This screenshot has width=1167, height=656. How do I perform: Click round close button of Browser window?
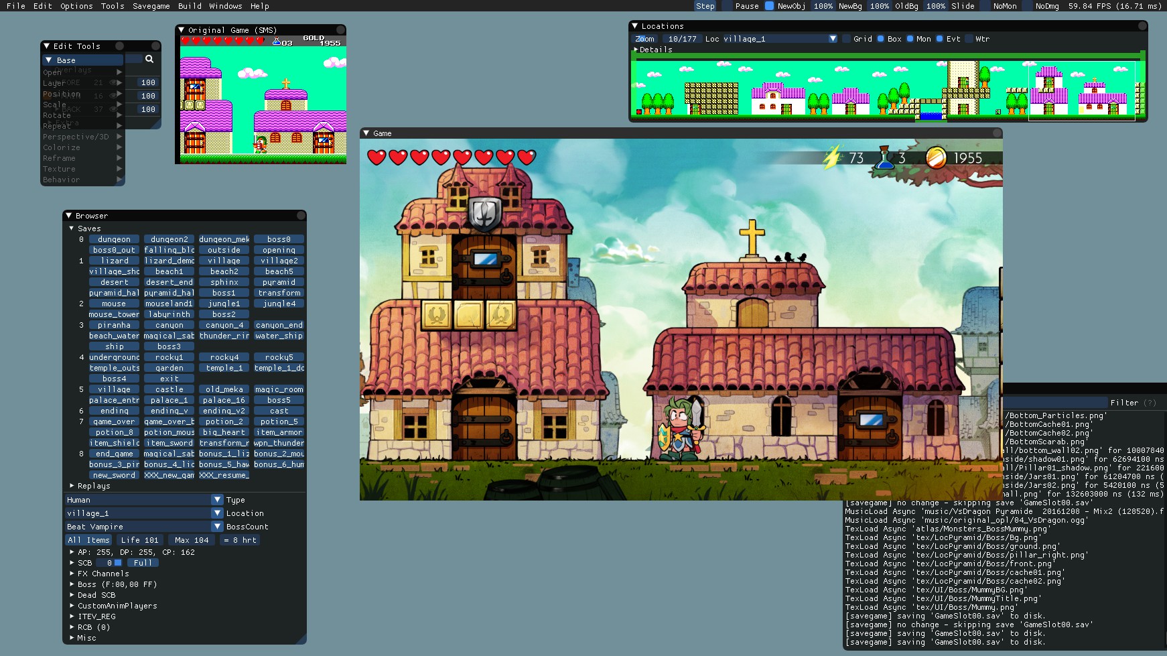(x=301, y=216)
